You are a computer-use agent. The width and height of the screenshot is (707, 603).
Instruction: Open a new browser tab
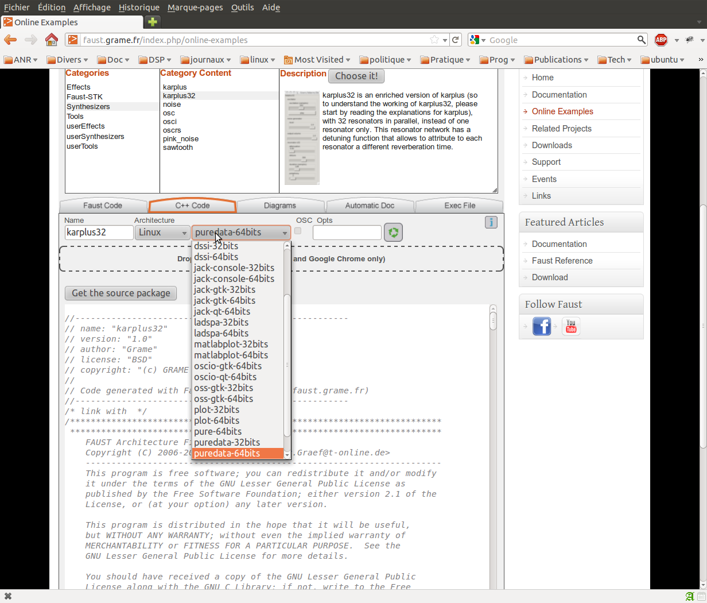152,22
